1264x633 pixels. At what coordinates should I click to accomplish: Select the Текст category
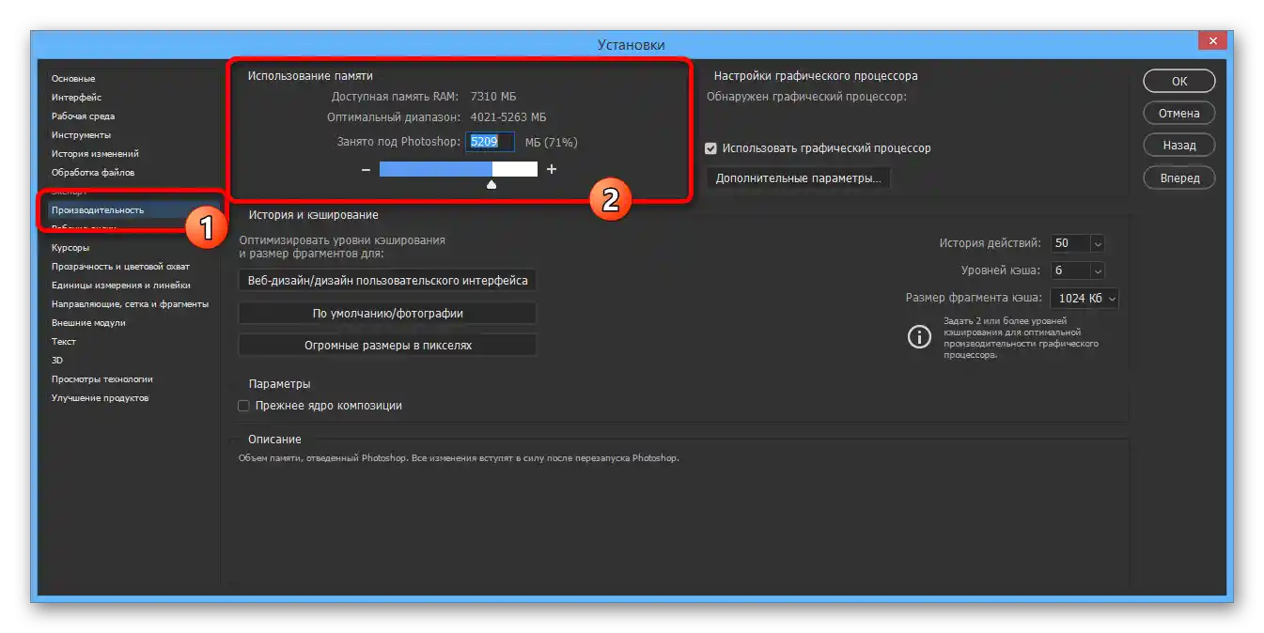(x=64, y=342)
